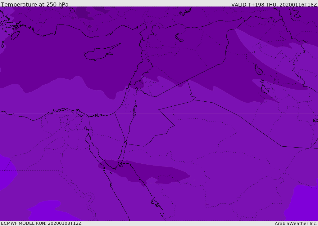Click the 'Temperature at 250 hPa' title
This screenshot has width=318, height=226.
(x=35, y=4)
